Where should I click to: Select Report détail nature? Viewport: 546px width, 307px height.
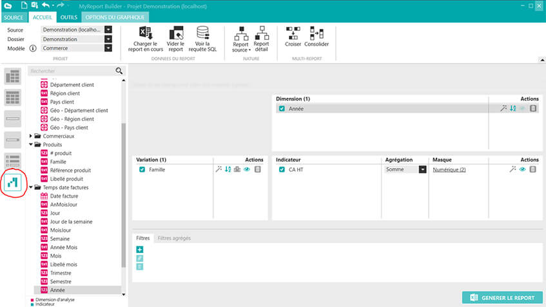(x=261, y=39)
